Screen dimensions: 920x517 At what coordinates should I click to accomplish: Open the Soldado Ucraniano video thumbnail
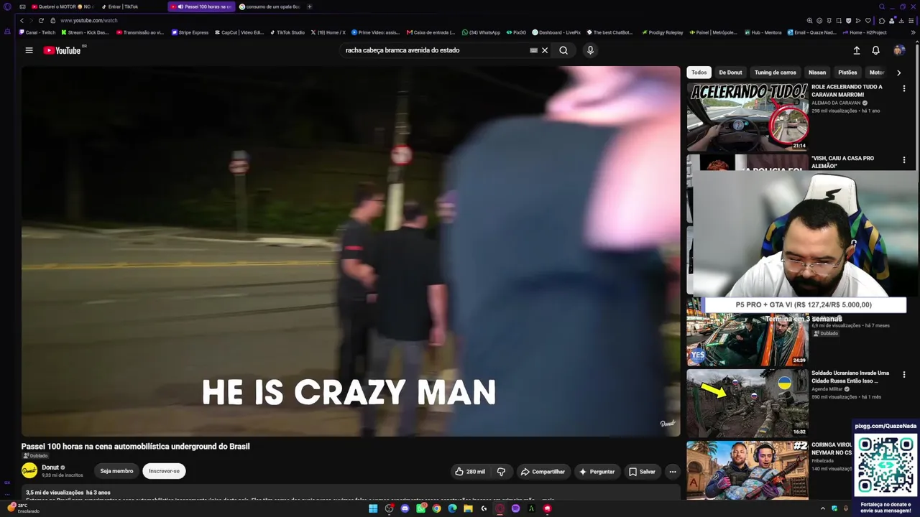pyautogui.click(x=747, y=403)
